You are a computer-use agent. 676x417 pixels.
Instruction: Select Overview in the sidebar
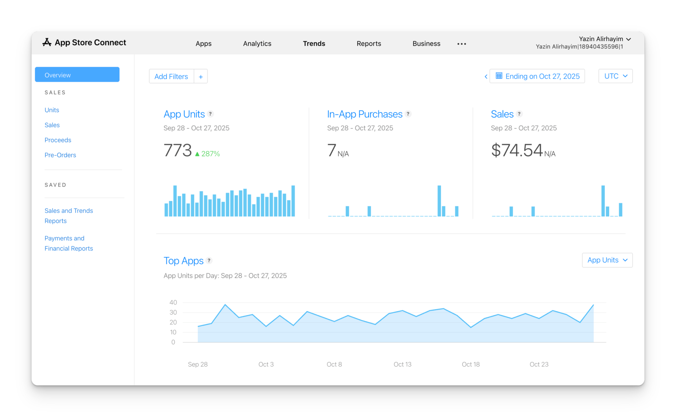(x=77, y=75)
